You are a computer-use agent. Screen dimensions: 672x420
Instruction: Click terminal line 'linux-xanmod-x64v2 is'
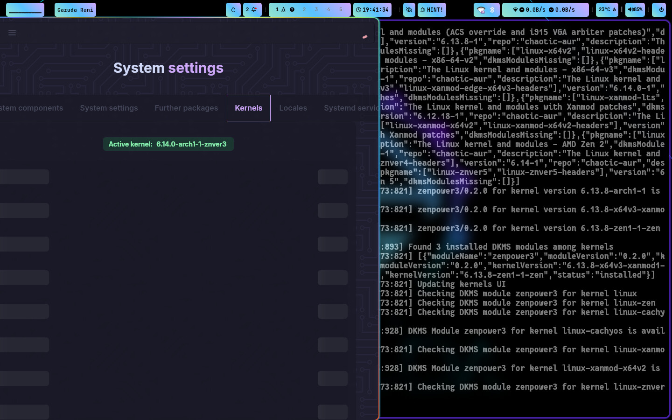click(x=520, y=368)
